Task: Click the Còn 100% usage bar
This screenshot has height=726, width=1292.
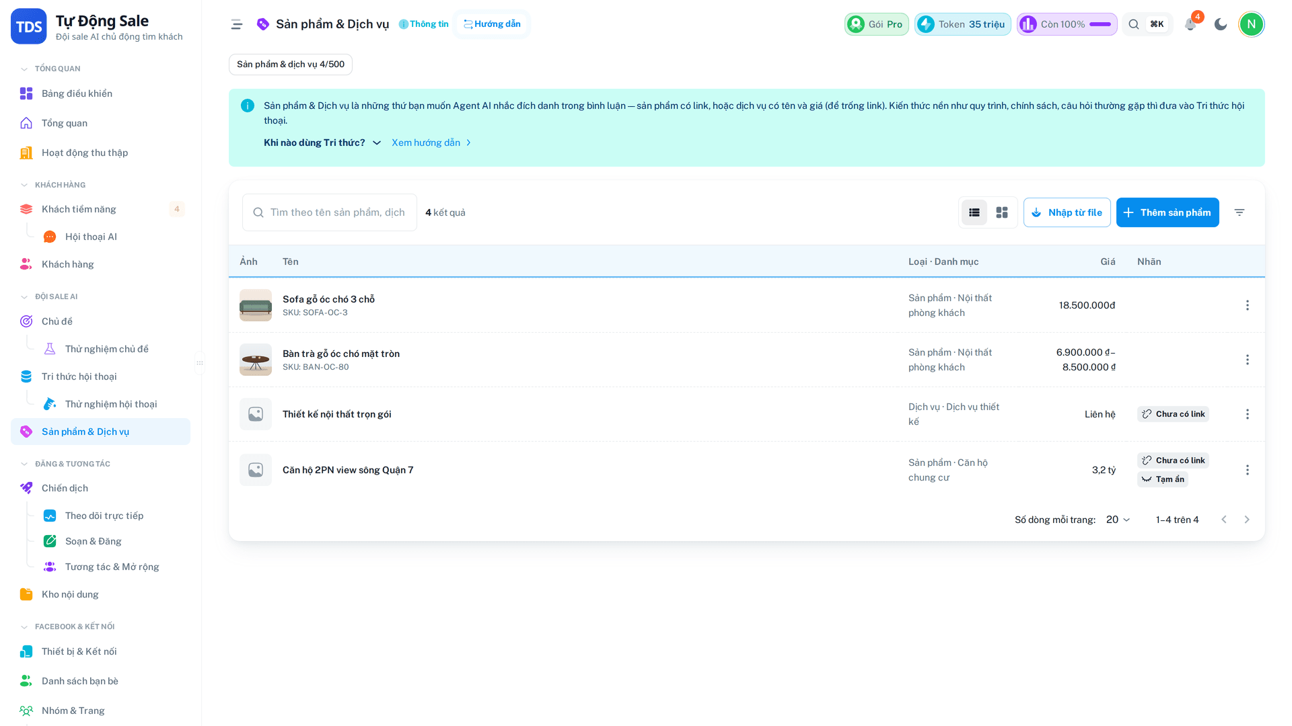Action: pyautogui.click(x=1067, y=24)
